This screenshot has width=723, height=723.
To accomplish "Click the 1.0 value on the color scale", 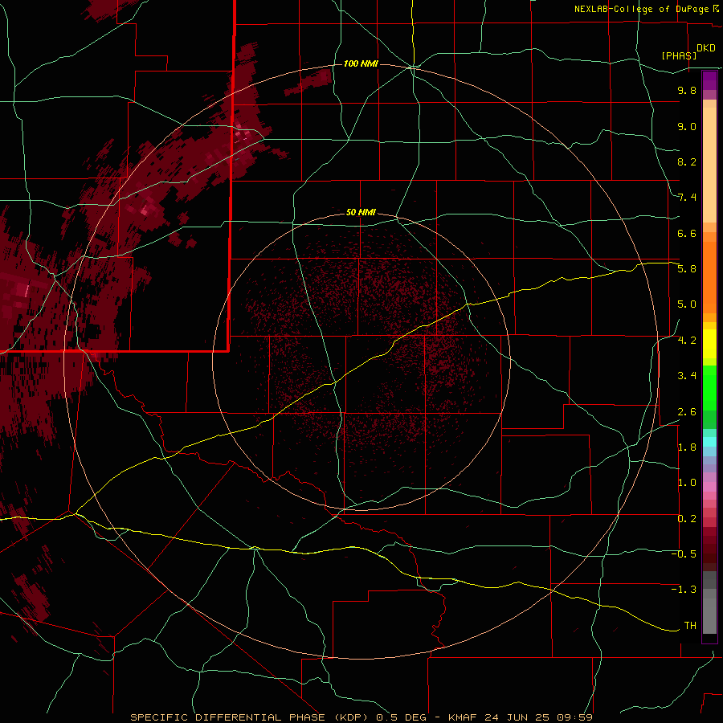I will (x=687, y=483).
